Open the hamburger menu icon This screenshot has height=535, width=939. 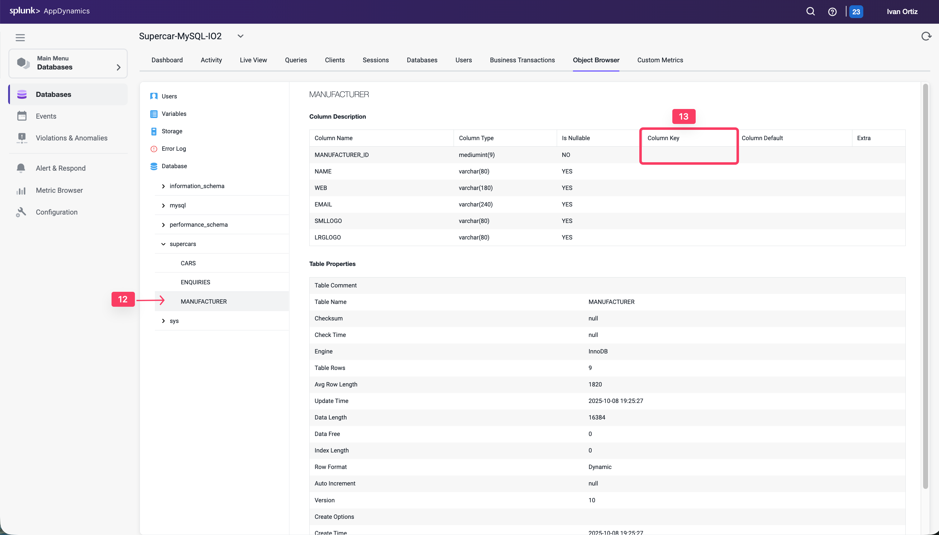[x=20, y=37]
